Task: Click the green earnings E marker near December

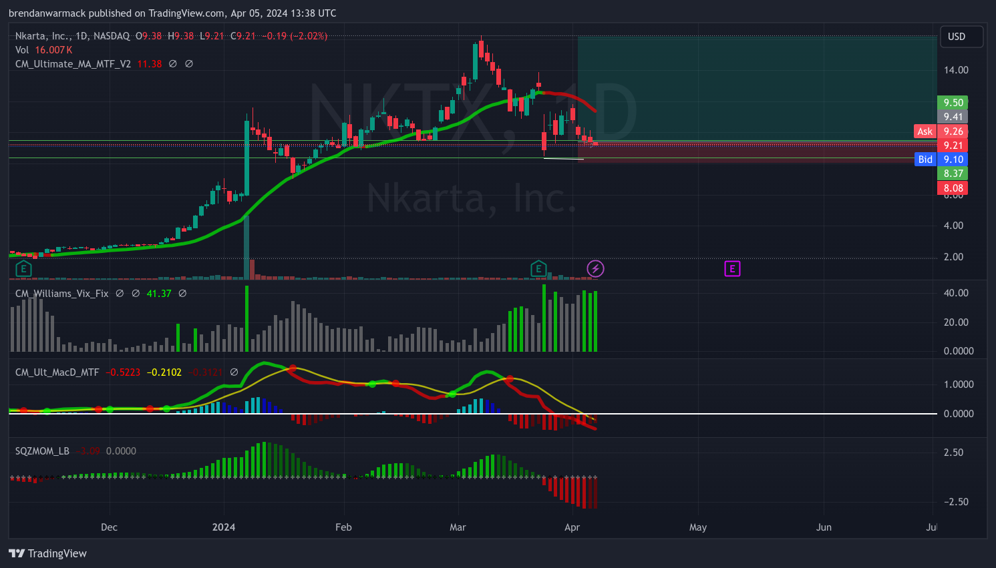Action: pyautogui.click(x=23, y=269)
